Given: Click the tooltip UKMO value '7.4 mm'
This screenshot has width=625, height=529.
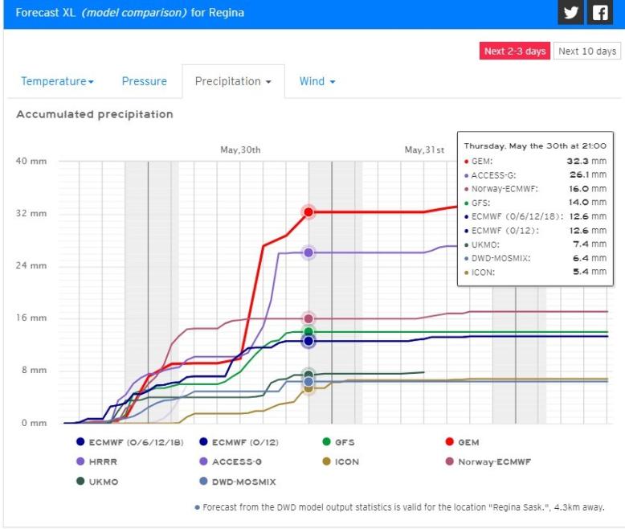Looking at the screenshot, I should (590, 244).
